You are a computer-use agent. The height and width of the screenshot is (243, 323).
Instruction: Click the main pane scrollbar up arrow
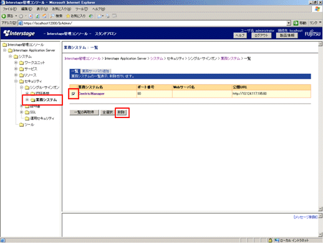pyautogui.click(x=321, y=44)
